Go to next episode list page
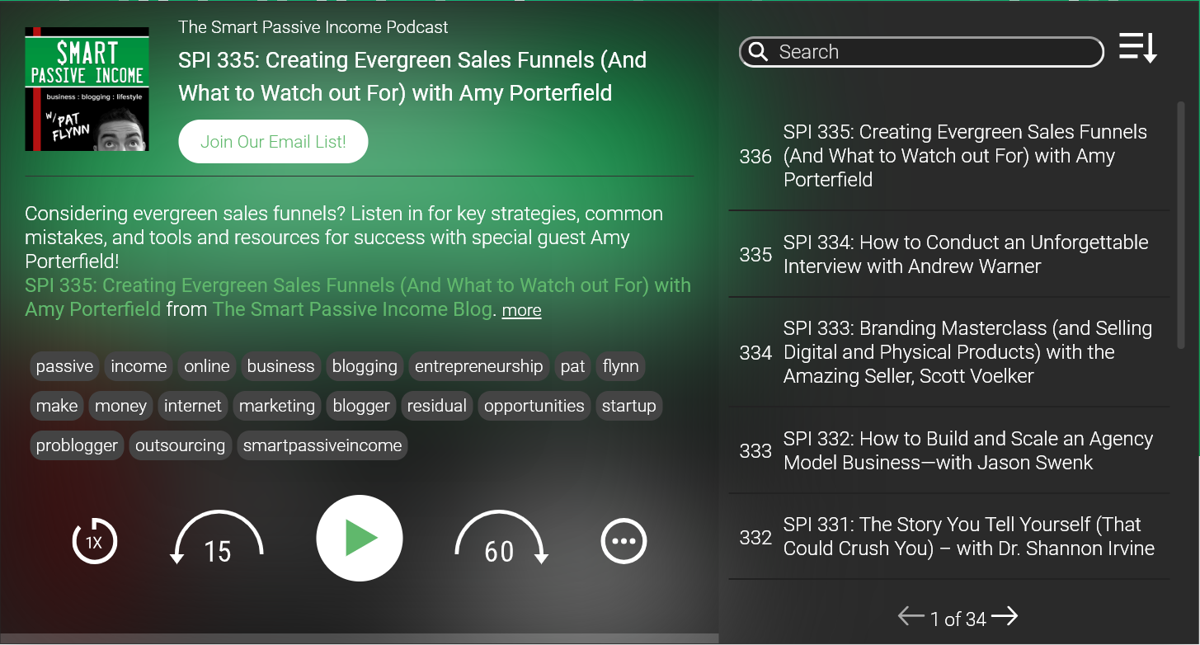The width and height of the screenshot is (1200, 645). (x=1005, y=616)
